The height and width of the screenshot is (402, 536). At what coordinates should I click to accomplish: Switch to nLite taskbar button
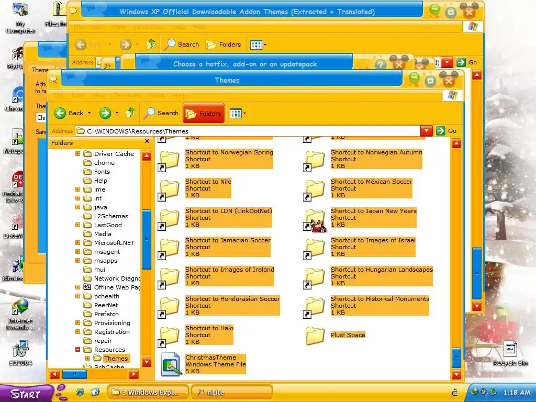[231, 392]
